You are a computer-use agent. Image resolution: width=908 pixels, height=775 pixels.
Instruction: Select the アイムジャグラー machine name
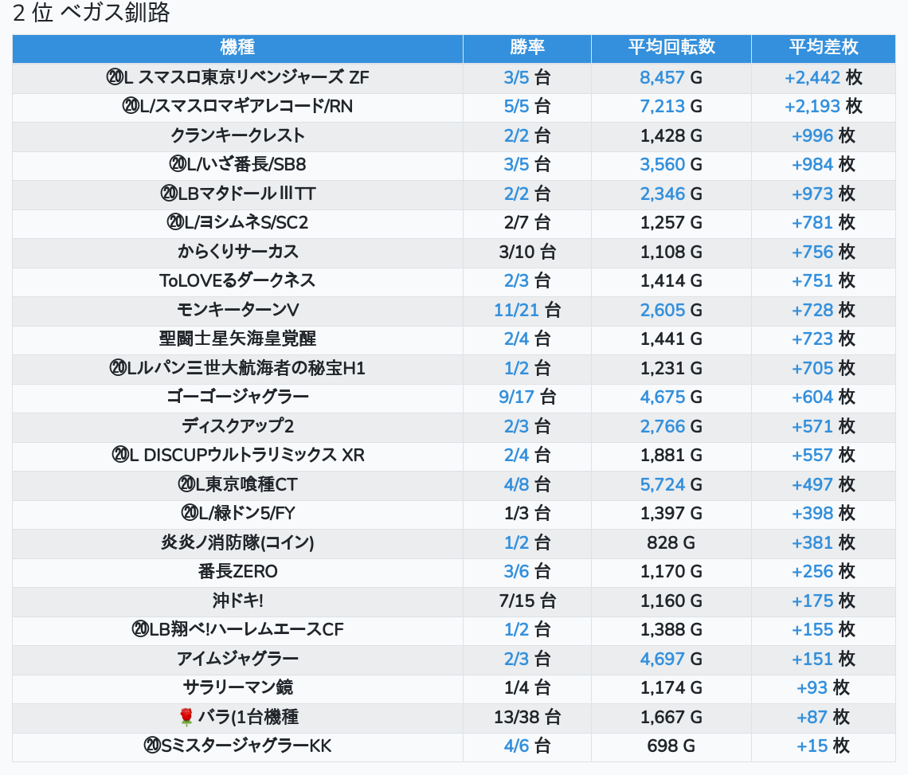coord(237,660)
